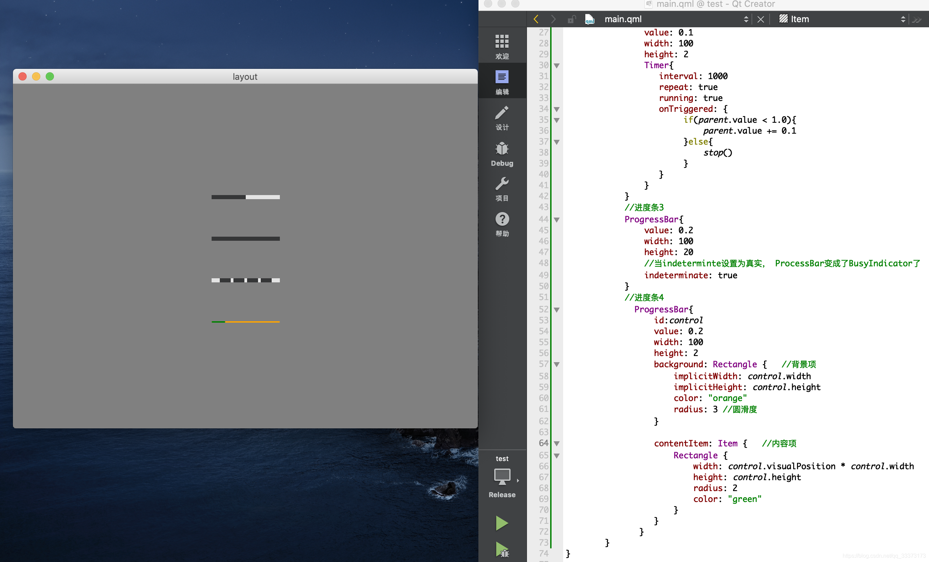
Task: Click the Item breadcrumb tab
Action: click(800, 18)
